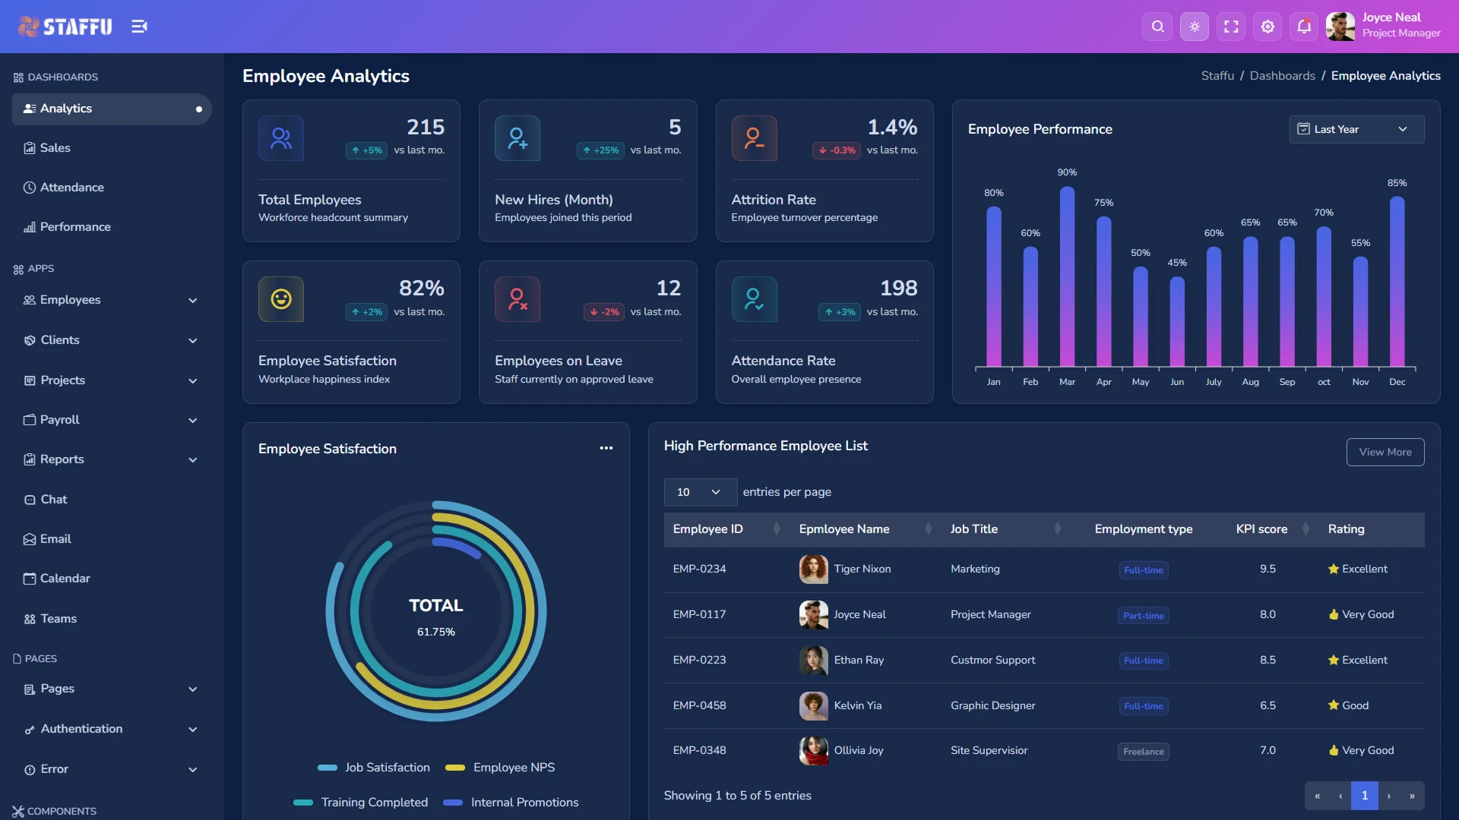
Task: Expand the Clients menu
Action: click(112, 340)
